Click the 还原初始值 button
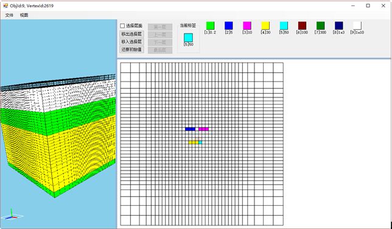 point(131,49)
